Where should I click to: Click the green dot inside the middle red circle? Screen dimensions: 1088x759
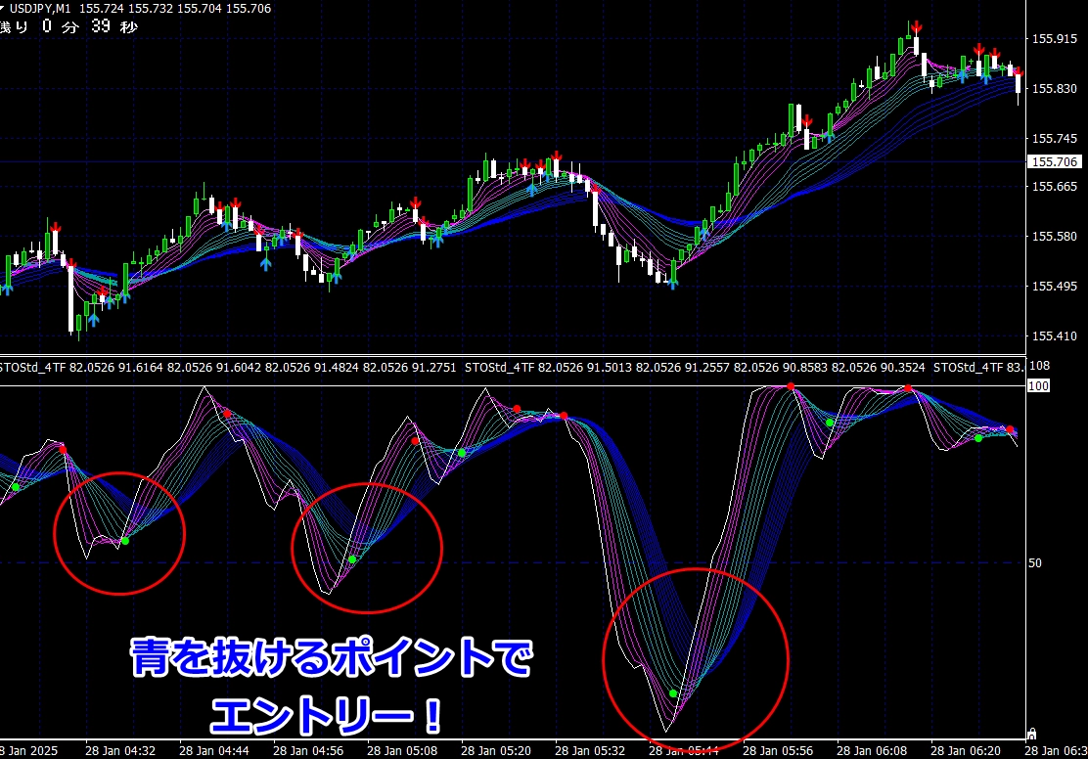tap(352, 559)
